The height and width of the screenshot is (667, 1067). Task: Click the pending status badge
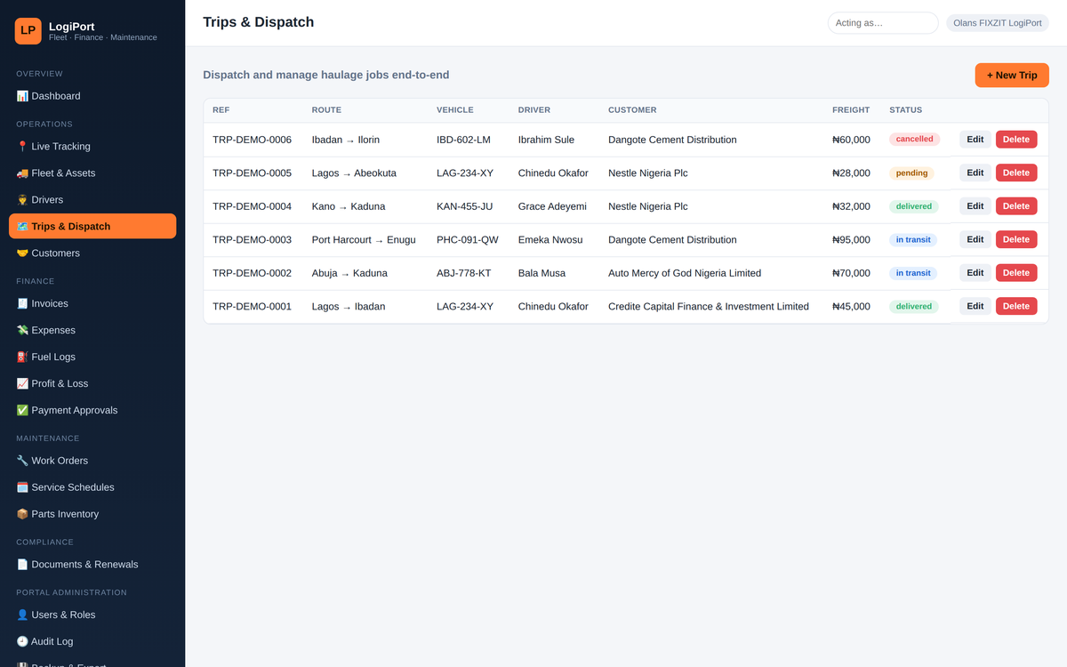point(911,173)
